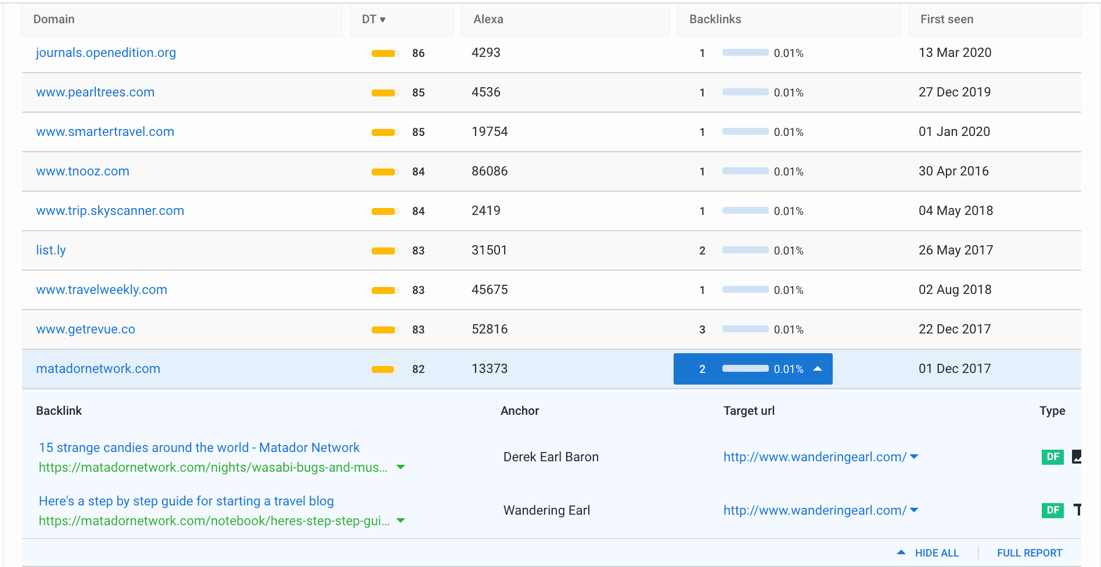This screenshot has height=567, width=1101.
Task: Open target url dropdown for Wandering Earl
Action: click(x=914, y=510)
